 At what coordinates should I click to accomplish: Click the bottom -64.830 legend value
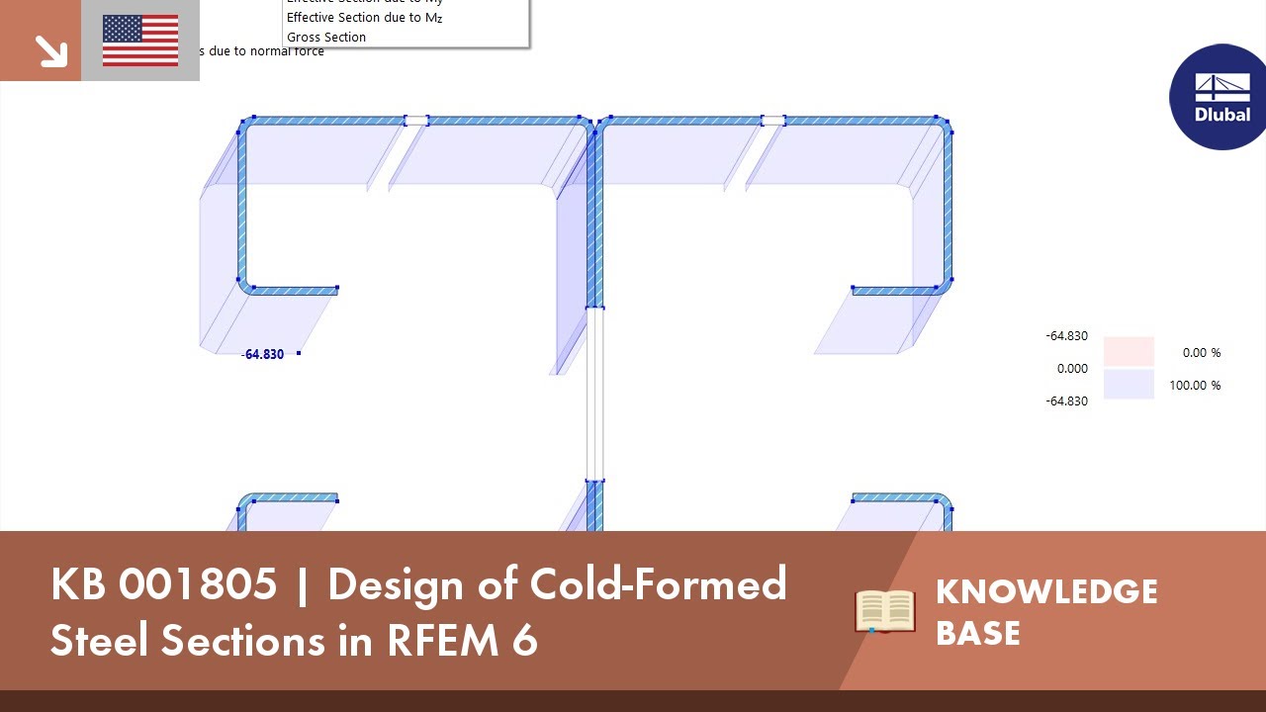[1066, 400]
